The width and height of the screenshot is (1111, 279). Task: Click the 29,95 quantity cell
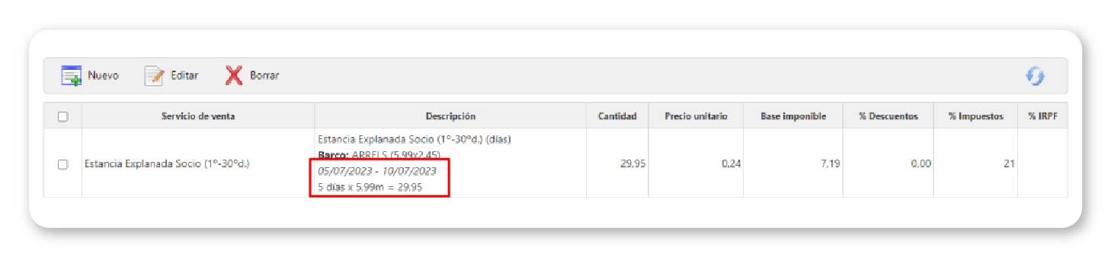point(617,163)
